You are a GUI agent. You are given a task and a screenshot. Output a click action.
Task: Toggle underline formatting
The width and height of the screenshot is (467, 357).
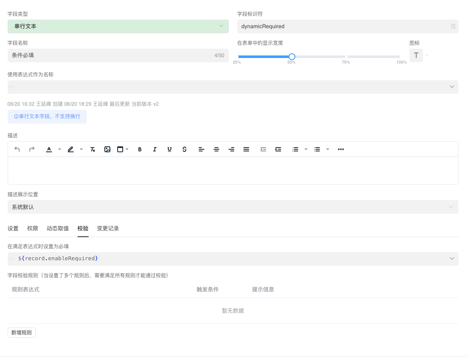click(x=170, y=149)
